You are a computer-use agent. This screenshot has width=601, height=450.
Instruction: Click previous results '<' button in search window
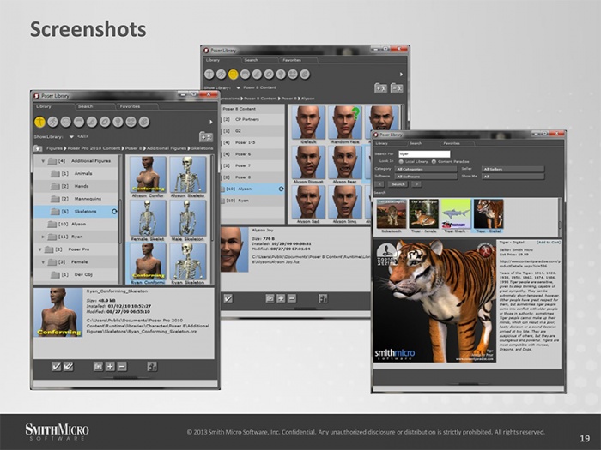tap(379, 184)
